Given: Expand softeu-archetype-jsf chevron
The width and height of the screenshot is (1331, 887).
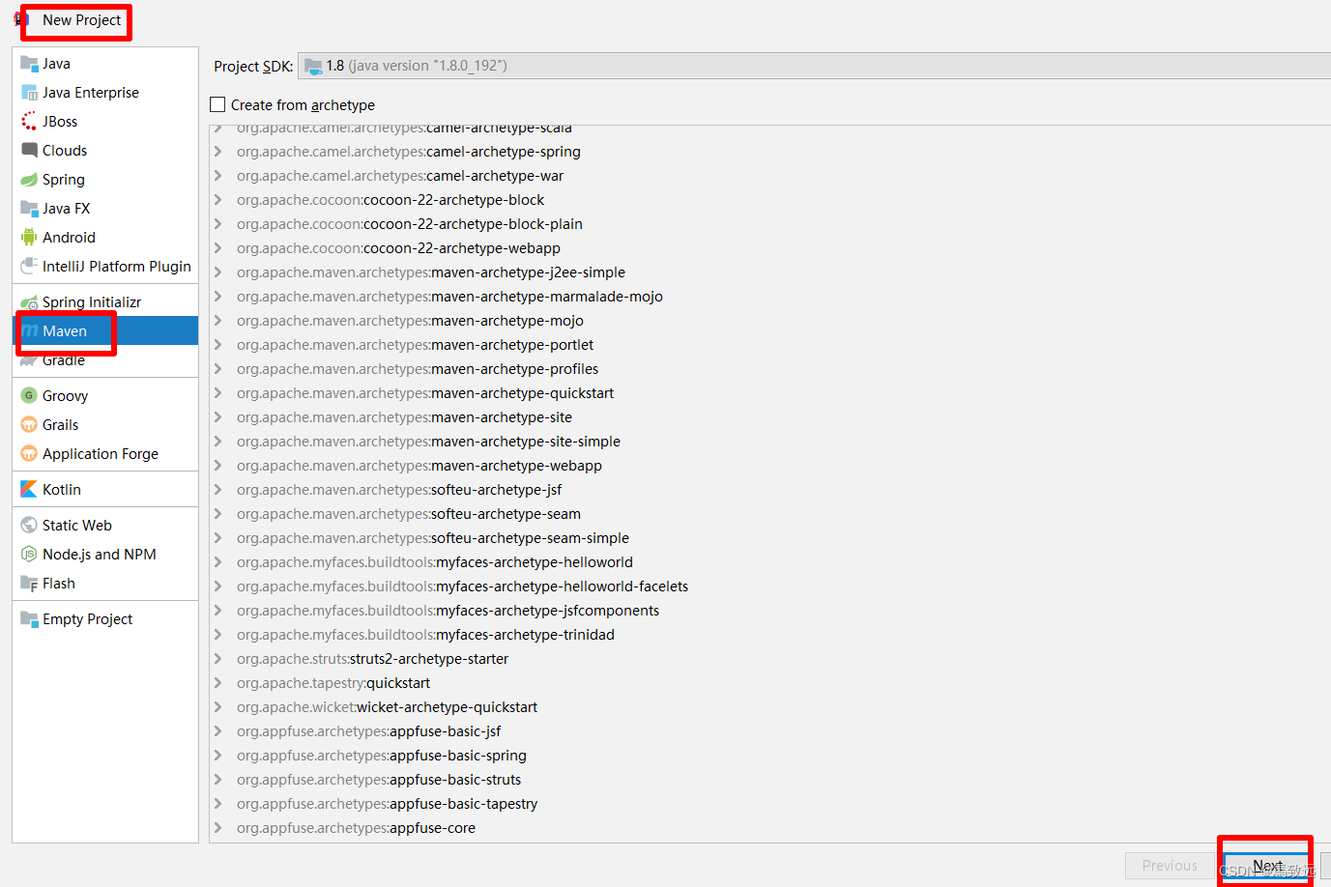Looking at the screenshot, I should [217, 490].
